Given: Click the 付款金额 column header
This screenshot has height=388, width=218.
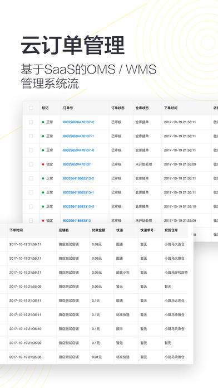Looking at the screenshot, I should (x=98, y=230).
